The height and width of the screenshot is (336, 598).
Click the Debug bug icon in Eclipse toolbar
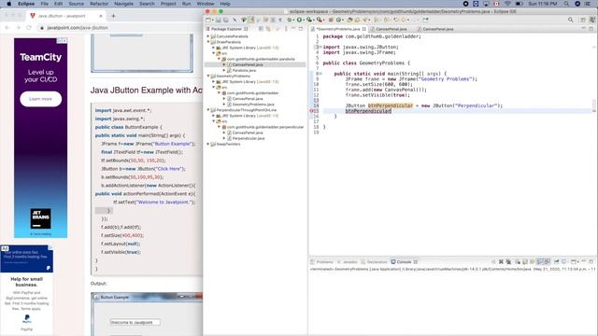(289, 20)
